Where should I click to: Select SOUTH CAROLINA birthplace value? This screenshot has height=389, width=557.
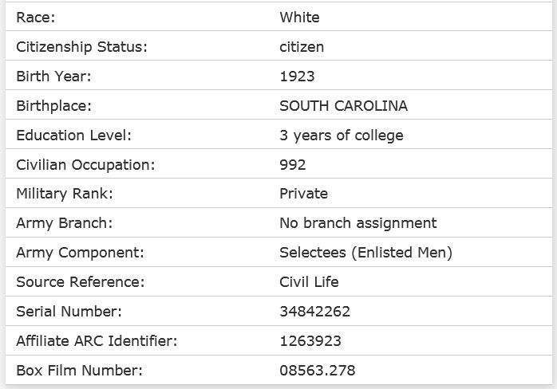point(343,106)
